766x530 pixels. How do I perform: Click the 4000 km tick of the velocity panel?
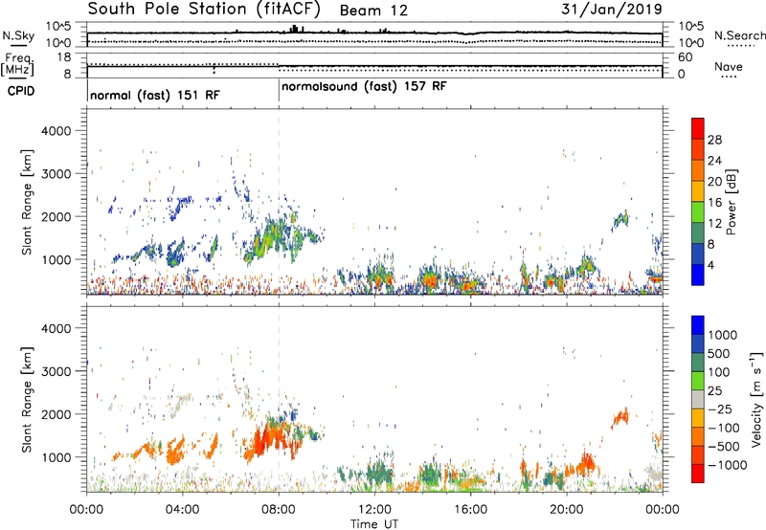[56, 328]
